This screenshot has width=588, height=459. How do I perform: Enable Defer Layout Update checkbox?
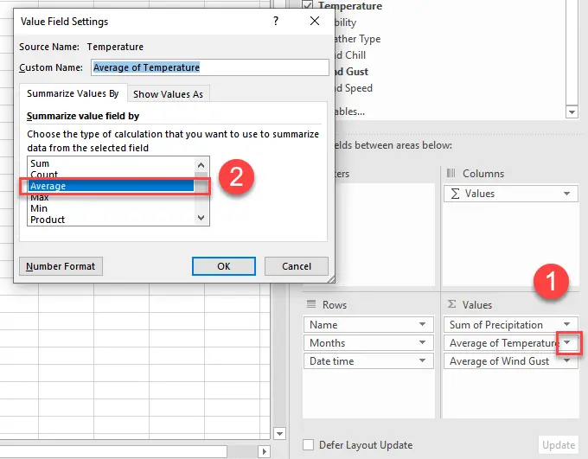point(309,445)
